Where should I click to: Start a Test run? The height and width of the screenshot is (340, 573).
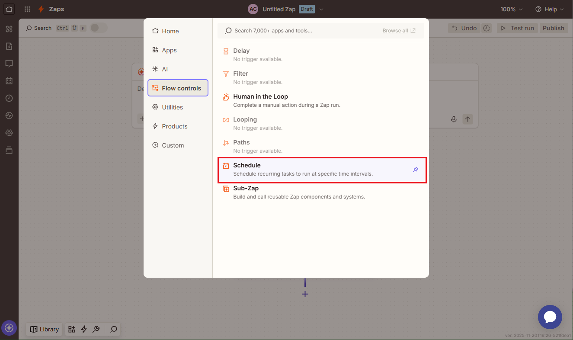[517, 28]
